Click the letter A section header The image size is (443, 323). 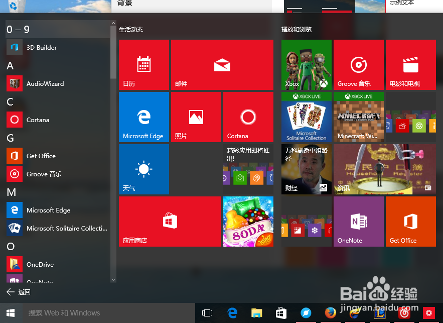[10, 66]
